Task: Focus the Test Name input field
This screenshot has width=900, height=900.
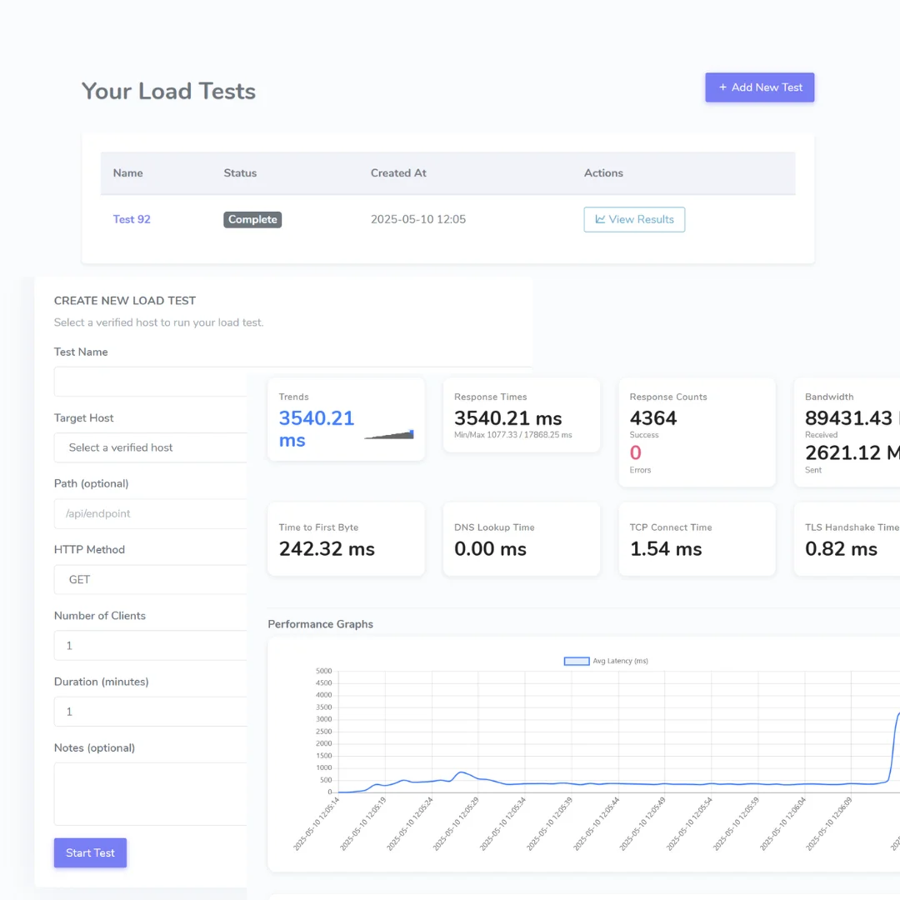Action: click(x=150, y=382)
